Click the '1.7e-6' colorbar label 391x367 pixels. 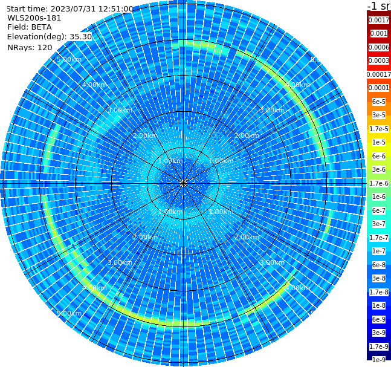379,183
